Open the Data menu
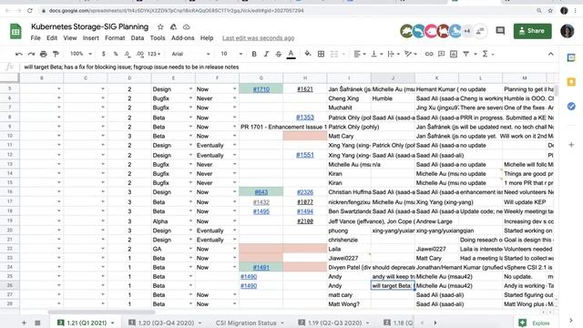 [138, 38]
